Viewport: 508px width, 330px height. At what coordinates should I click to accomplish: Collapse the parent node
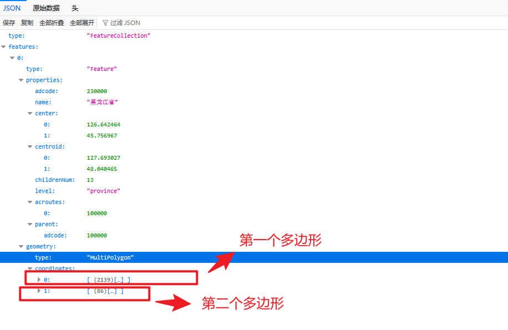tap(30, 225)
